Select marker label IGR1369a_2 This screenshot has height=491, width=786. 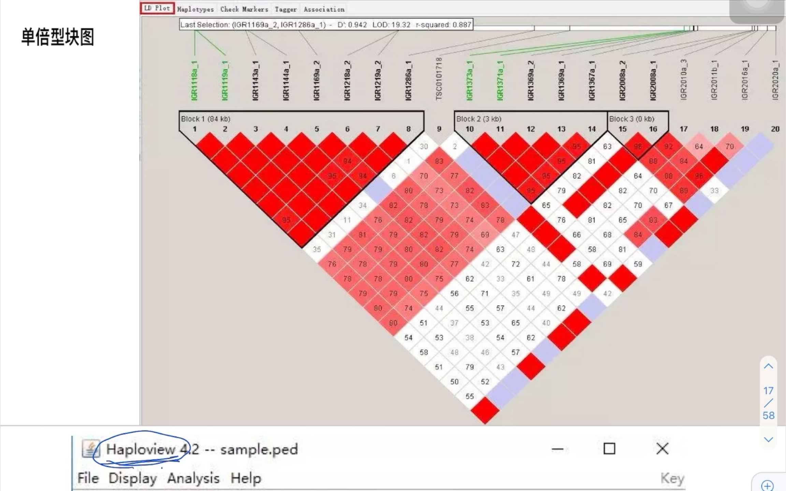pos(530,81)
